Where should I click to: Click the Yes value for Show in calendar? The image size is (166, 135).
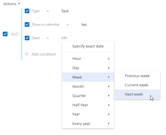click(84, 25)
